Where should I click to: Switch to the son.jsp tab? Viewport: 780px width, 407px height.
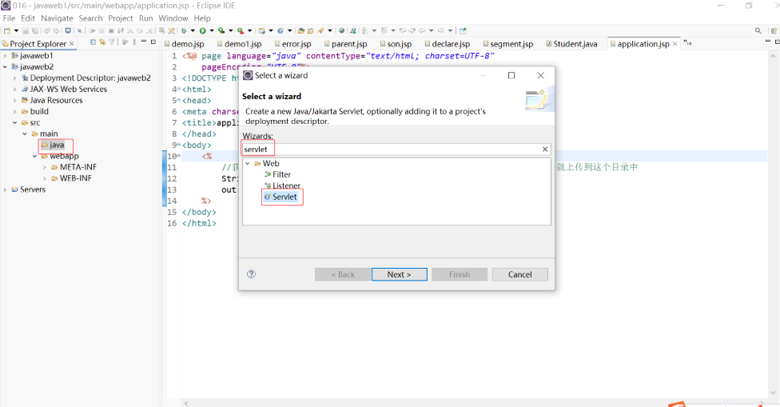point(396,44)
